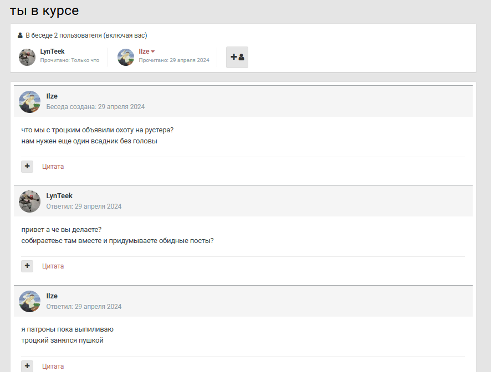The image size is (491, 372).
Task: Open LynTeek name on reply message
Action: 59,196
